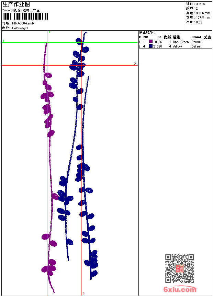Click the MNA3004.emb file name

[x=23, y=23]
